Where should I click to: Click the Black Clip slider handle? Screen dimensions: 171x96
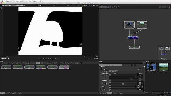[x=110, y=81]
